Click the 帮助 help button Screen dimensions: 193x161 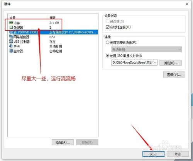178,154
